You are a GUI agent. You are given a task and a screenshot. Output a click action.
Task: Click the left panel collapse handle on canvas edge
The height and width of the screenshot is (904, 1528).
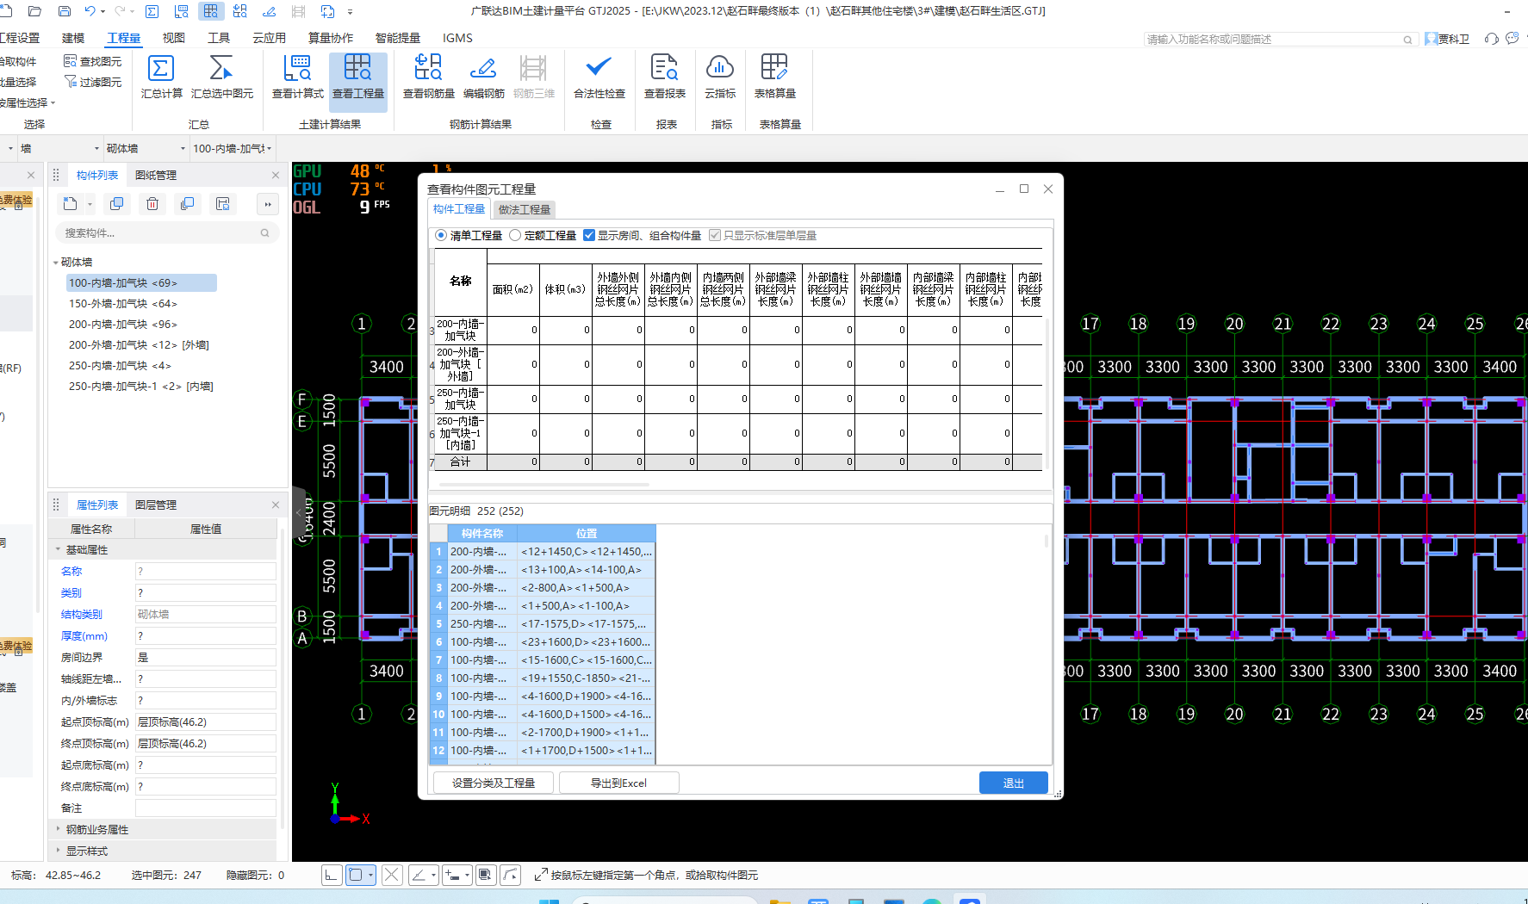299,512
